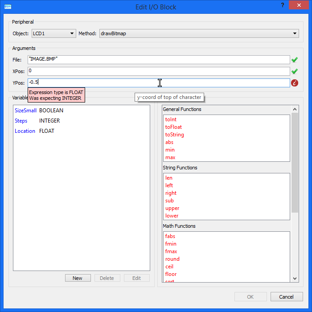This screenshot has width=312, height=312.
Task: Click in the File input field
Action: (158, 60)
